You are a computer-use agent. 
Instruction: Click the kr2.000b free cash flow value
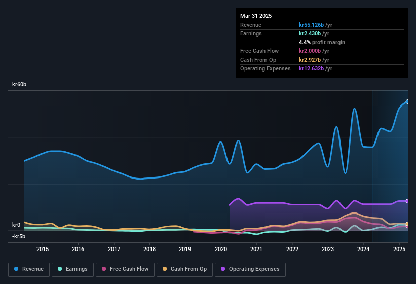point(310,51)
